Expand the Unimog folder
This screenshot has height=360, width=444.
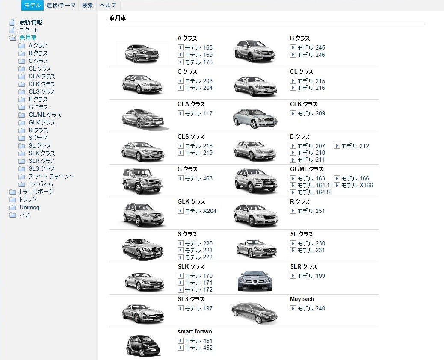tap(12, 207)
